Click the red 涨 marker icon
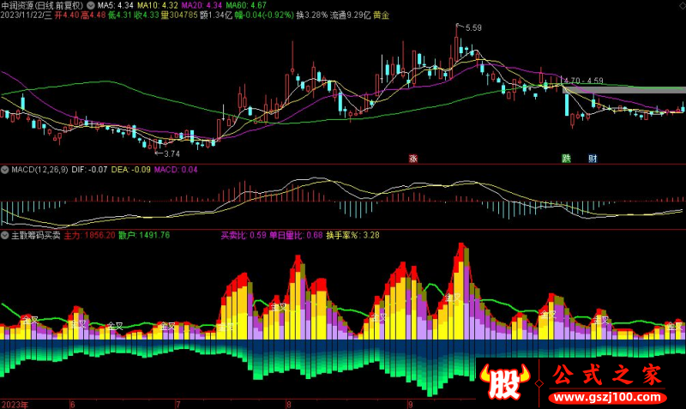This screenshot has height=409, width=686. (x=412, y=158)
